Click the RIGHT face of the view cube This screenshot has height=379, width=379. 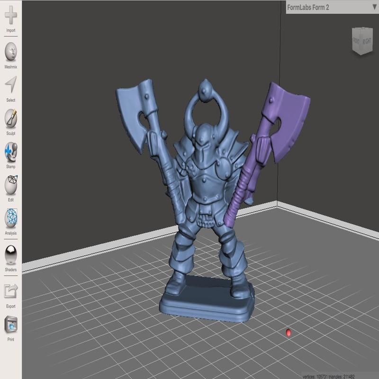tap(367, 40)
